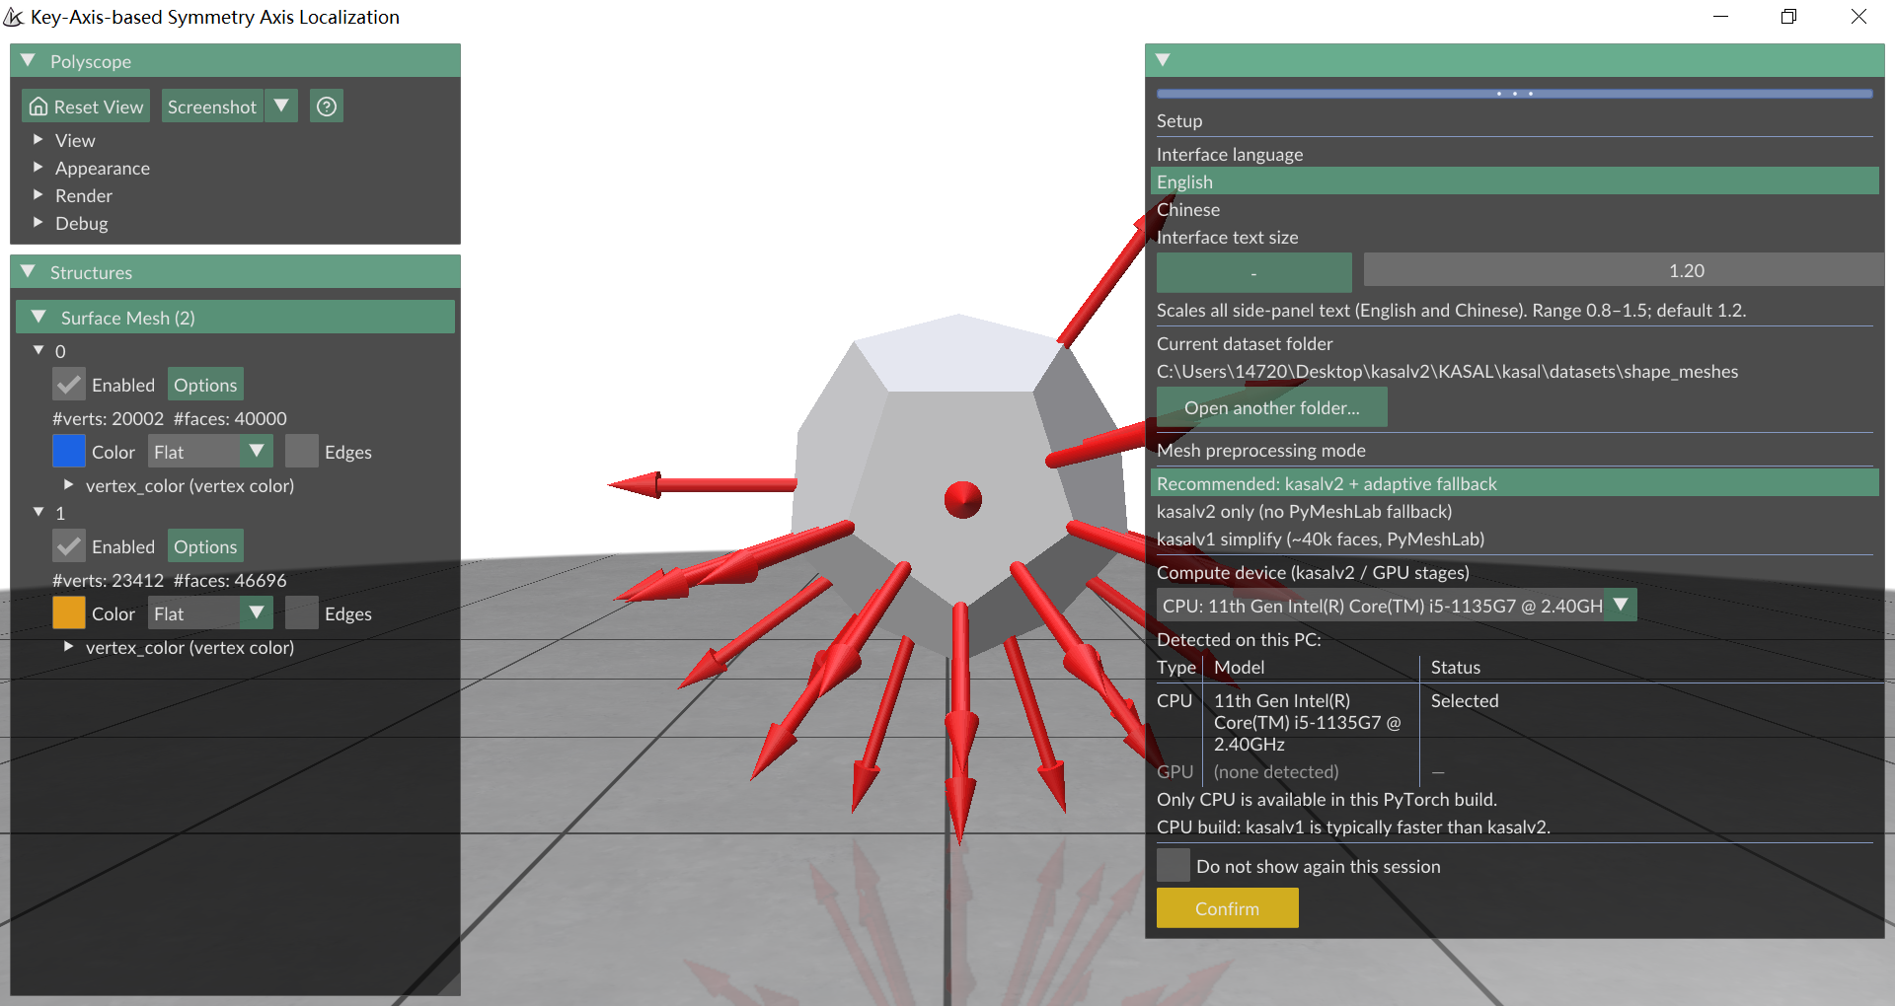The height and width of the screenshot is (1006, 1895).
Task: Toggle Enabled checkbox for mesh 0
Action: pos(69,385)
